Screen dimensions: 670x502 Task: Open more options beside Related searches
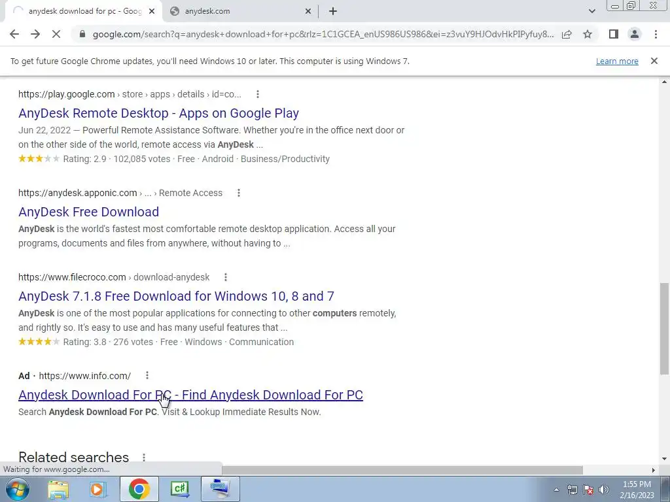144,458
